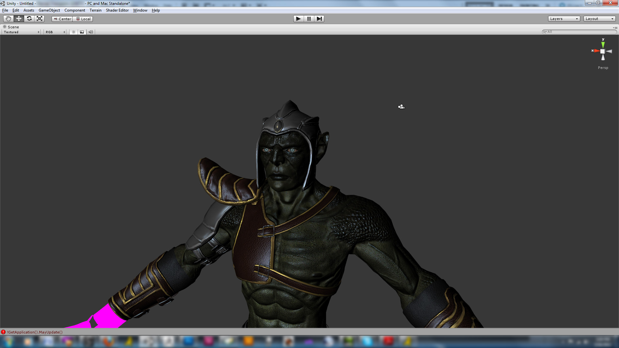The width and height of the screenshot is (619, 348).
Task: Start the game with the Play button
Action: pyautogui.click(x=299, y=19)
